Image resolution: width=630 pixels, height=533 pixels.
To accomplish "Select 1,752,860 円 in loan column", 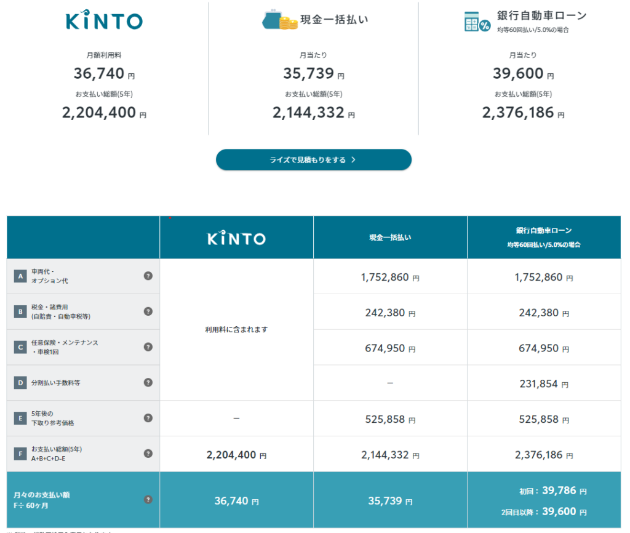I will coord(544,278).
